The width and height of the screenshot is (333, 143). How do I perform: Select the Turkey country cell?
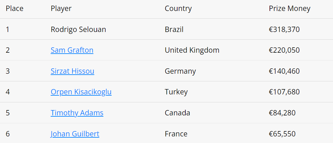click(x=176, y=92)
